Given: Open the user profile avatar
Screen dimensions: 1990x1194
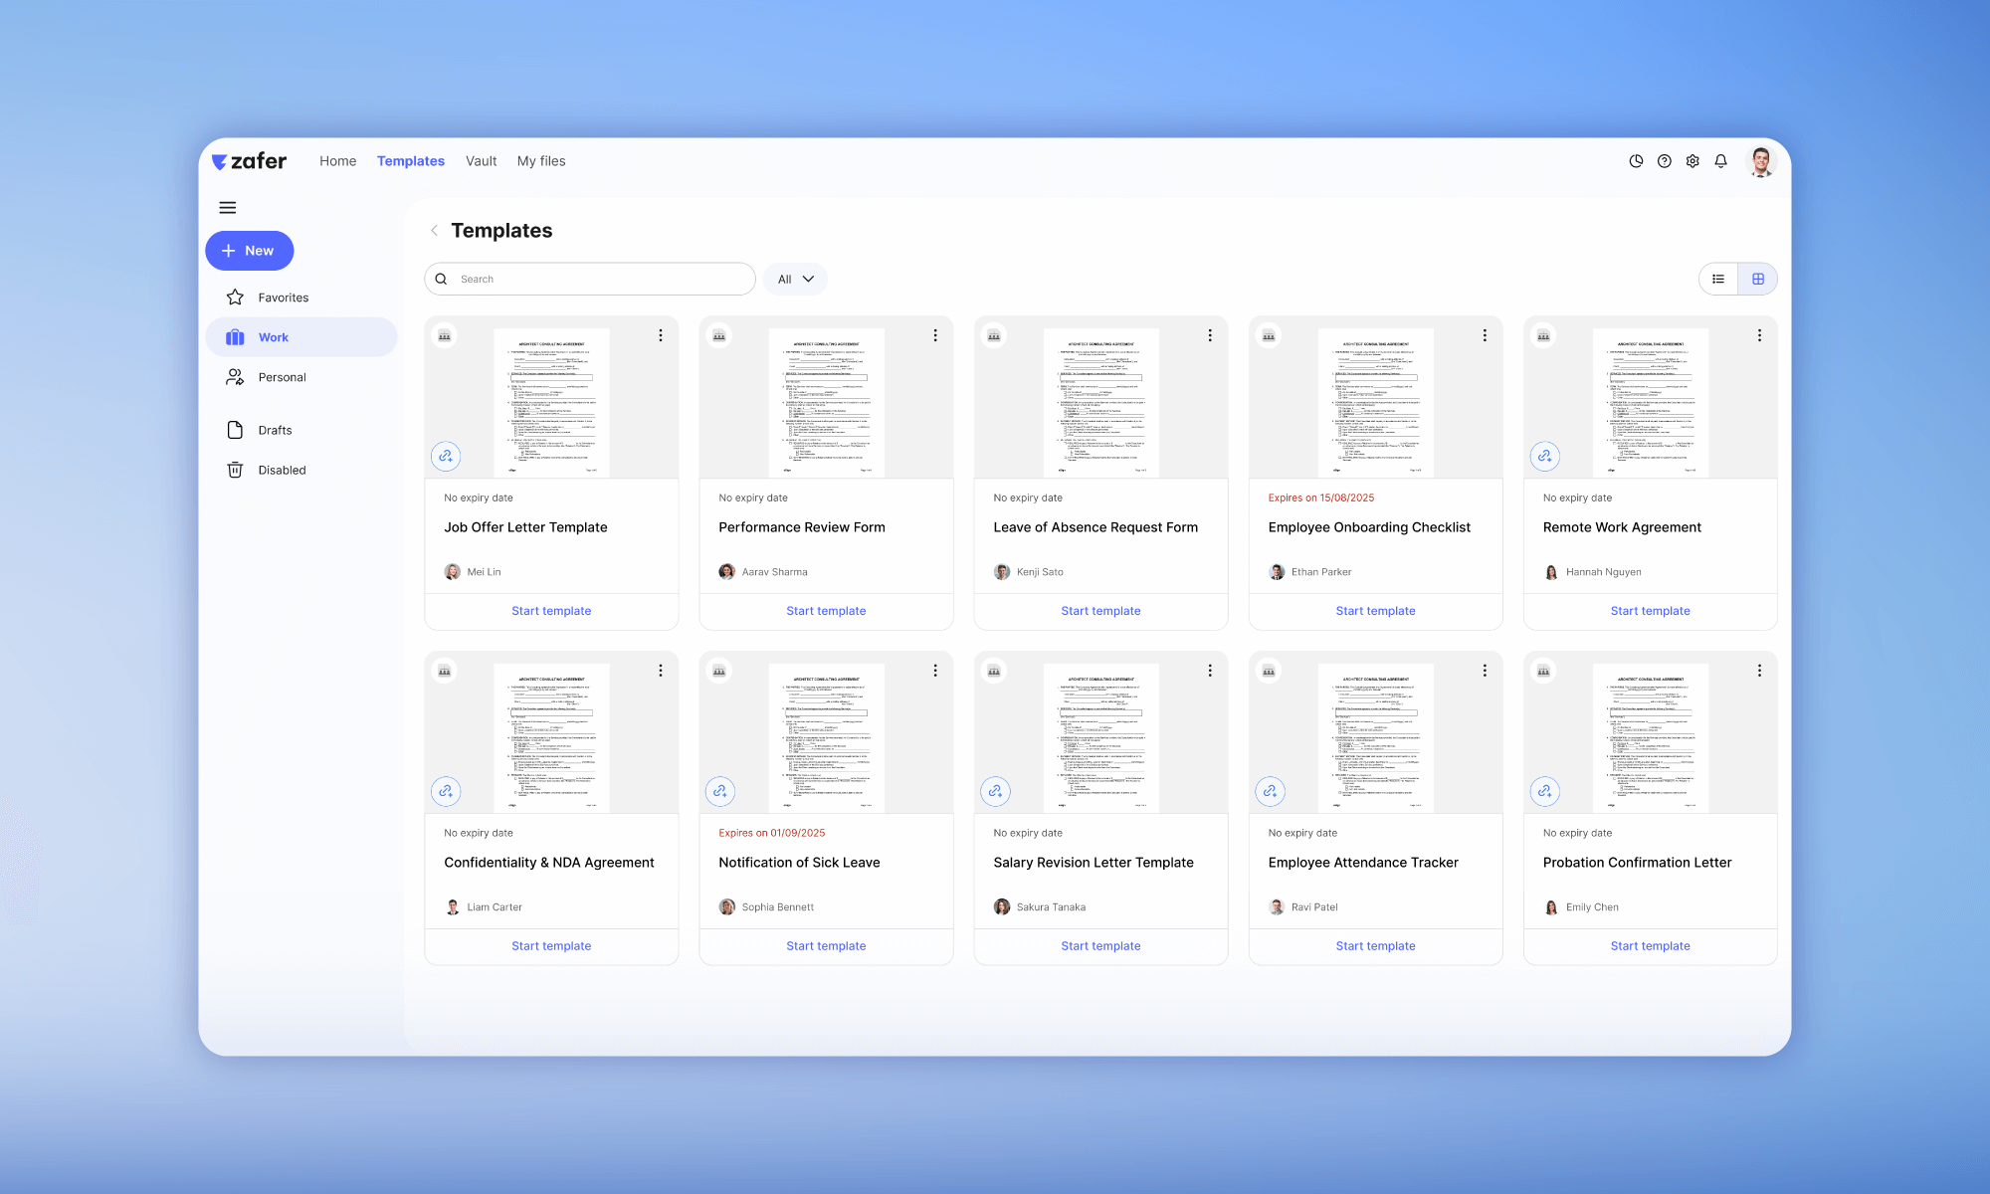Looking at the screenshot, I should tap(1761, 161).
